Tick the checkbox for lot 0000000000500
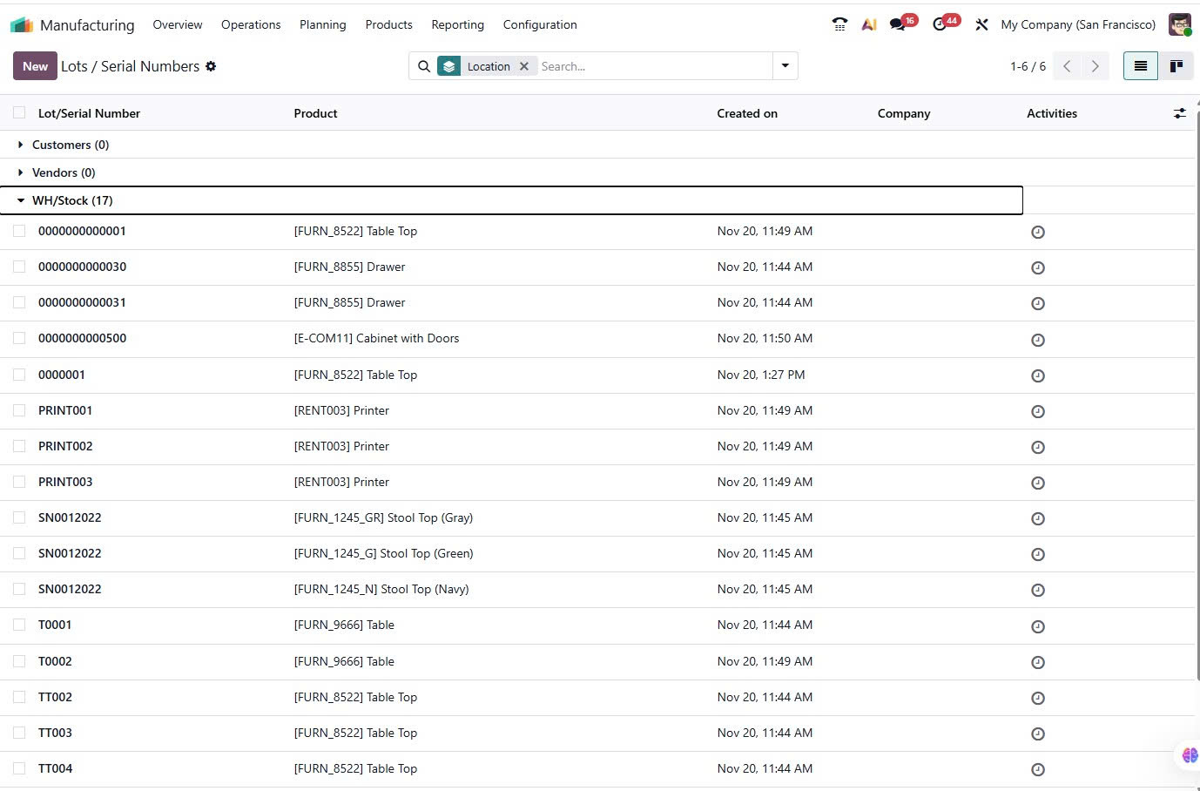Viewport: 1200px width, 791px height. tap(19, 338)
